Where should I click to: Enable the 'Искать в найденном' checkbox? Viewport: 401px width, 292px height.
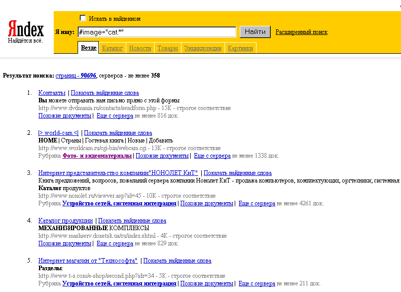click(83, 18)
